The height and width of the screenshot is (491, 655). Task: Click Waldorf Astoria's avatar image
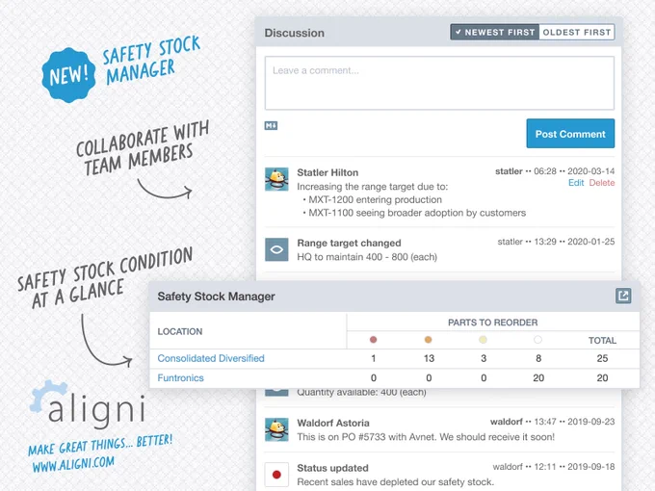coord(276,429)
